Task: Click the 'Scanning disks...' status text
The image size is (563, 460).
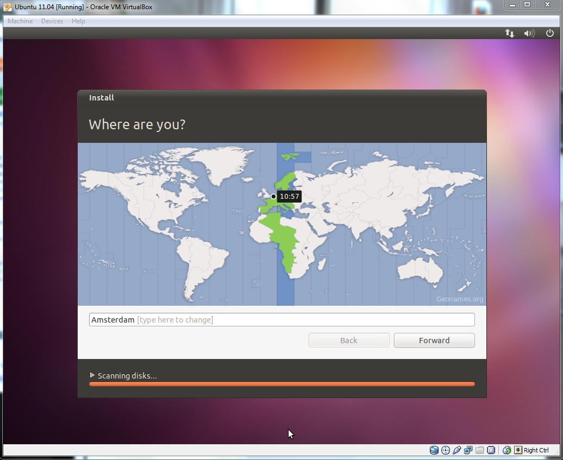Action: click(x=127, y=376)
